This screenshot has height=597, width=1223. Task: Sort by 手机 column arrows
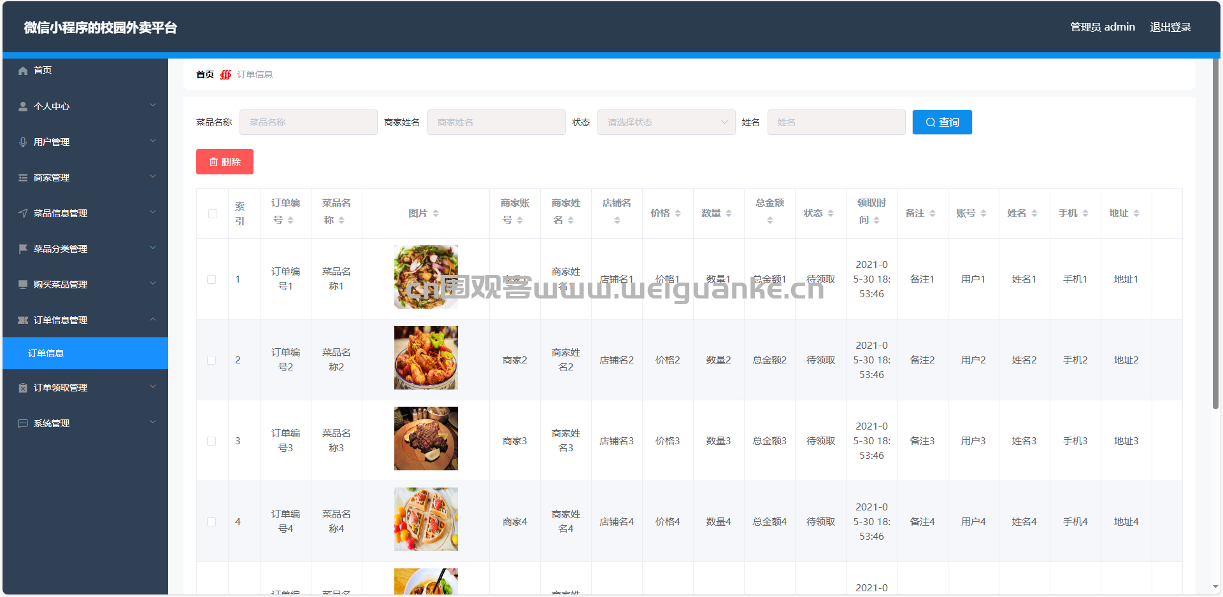click(x=1085, y=213)
